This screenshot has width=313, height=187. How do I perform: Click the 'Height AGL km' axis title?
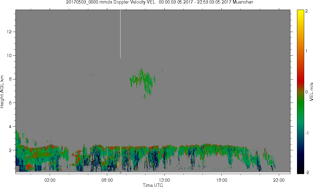coord(2,92)
